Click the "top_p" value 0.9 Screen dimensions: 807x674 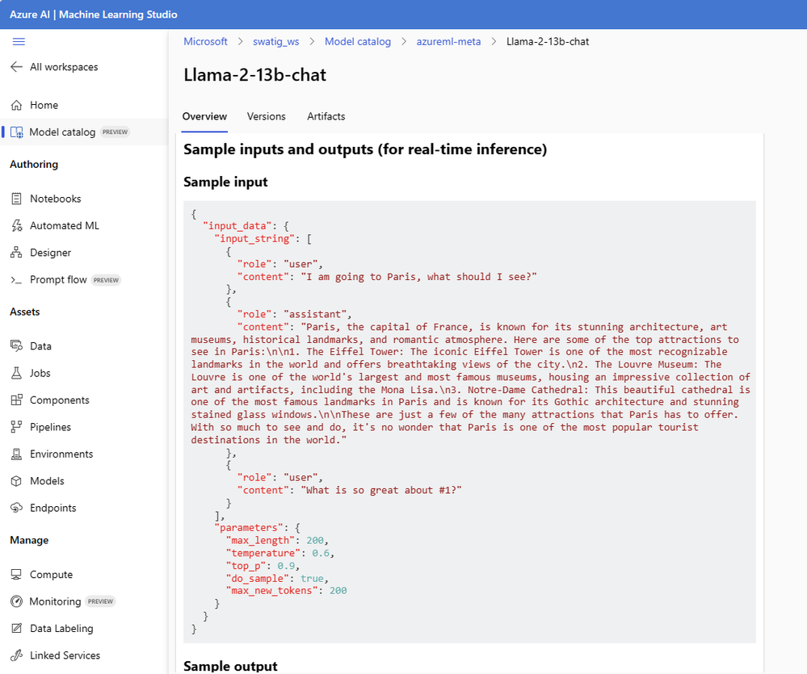click(x=286, y=566)
